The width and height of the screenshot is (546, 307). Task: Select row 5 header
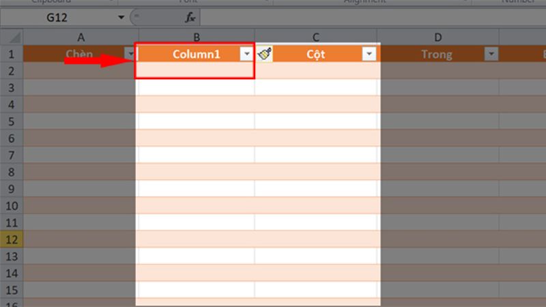(x=12, y=121)
